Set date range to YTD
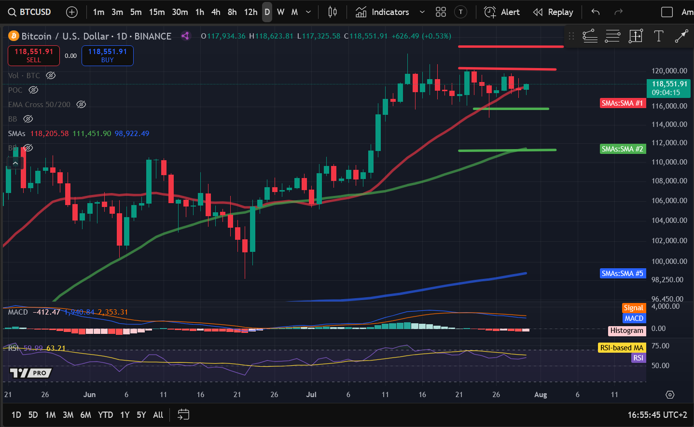 click(x=105, y=415)
